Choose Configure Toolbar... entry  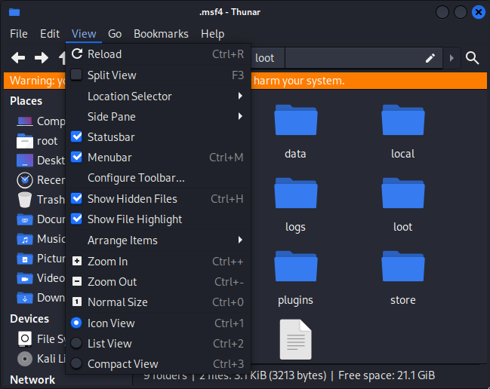(x=158, y=178)
